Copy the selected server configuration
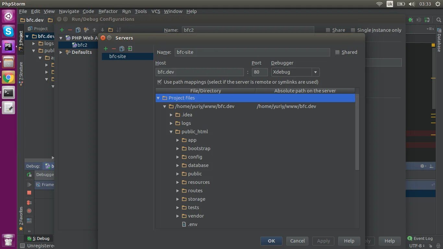 [x=122, y=49]
